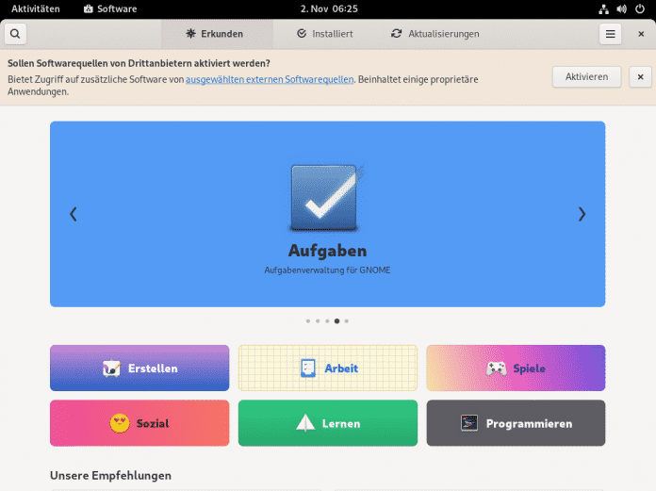Image resolution: width=656 pixels, height=491 pixels.
Task: Switch to the Erkunden tab
Action: (215, 34)
